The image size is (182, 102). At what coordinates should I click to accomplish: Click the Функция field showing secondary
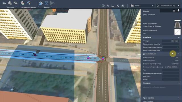click(x=170, y=41)
